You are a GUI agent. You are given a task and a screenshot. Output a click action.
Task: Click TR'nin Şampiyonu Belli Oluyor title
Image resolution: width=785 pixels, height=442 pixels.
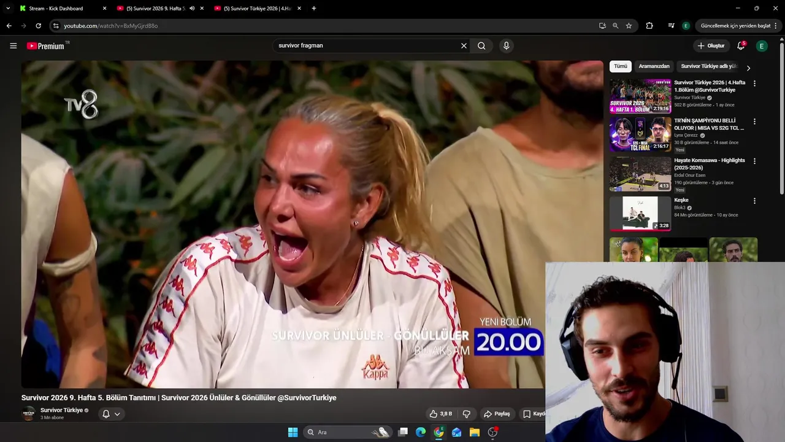point(709,125)
